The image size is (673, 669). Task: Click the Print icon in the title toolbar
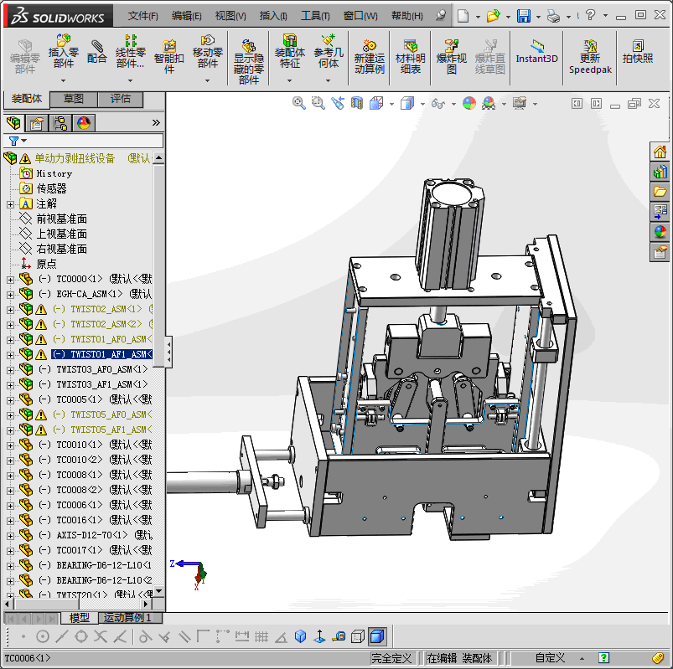pos(554,16)
